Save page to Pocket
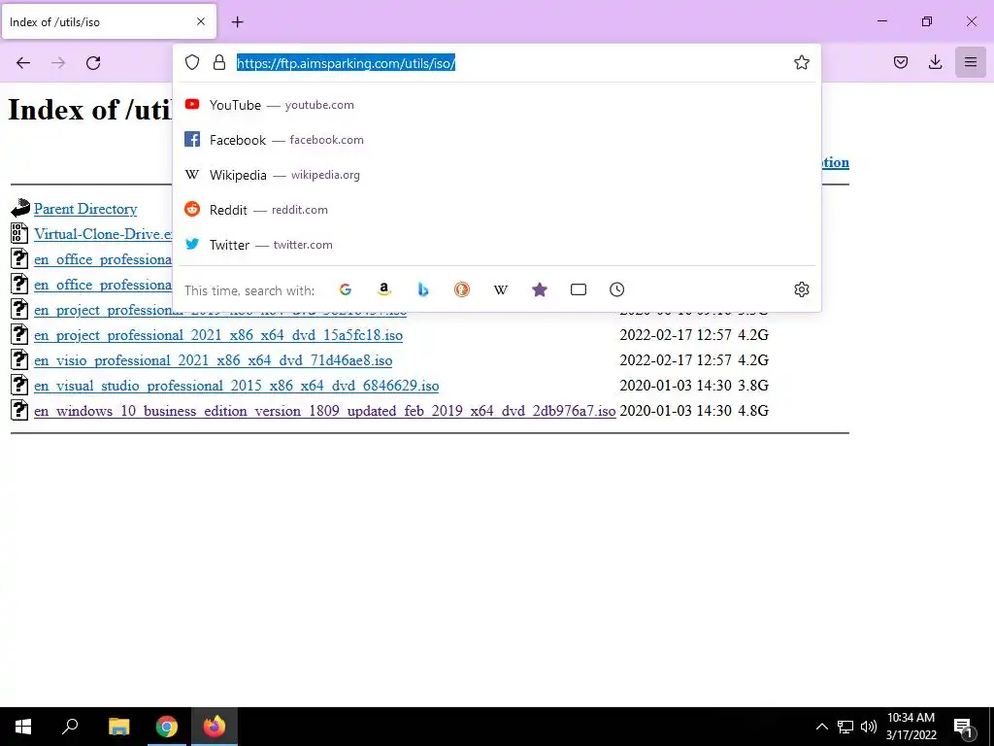 click(x=900, y=62)
